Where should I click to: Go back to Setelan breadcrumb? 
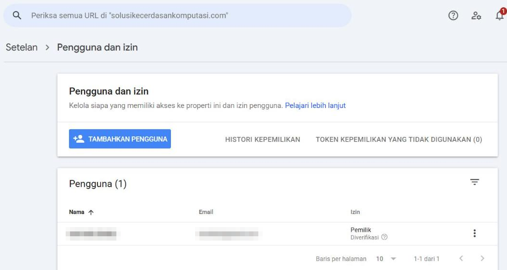click(22, 47)
